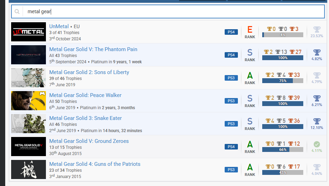Click the faded platinum trophy 4.04% icon
This screenshot has height=186, width=329.
317,167
